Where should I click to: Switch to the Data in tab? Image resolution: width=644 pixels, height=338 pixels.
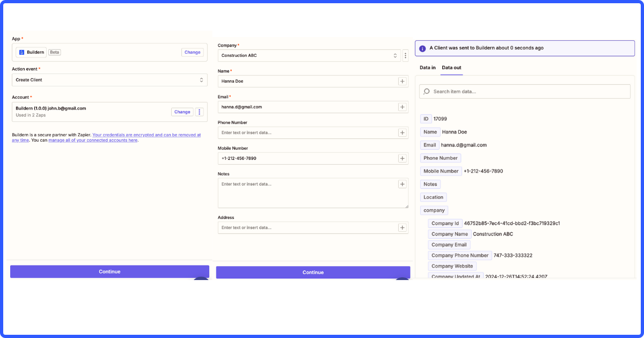[x=428, y=68]
